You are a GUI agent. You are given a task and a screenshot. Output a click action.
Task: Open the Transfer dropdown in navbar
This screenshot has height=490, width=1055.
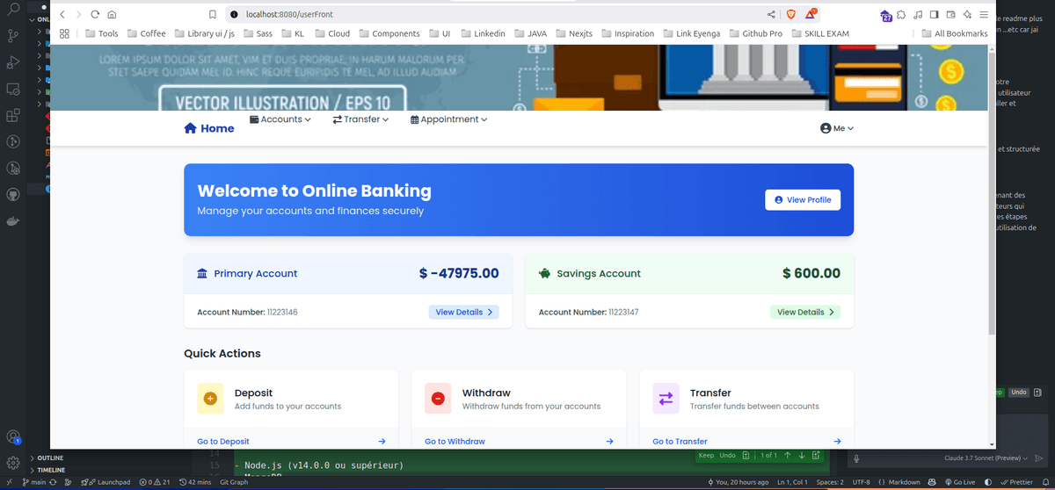click(360, 119)
